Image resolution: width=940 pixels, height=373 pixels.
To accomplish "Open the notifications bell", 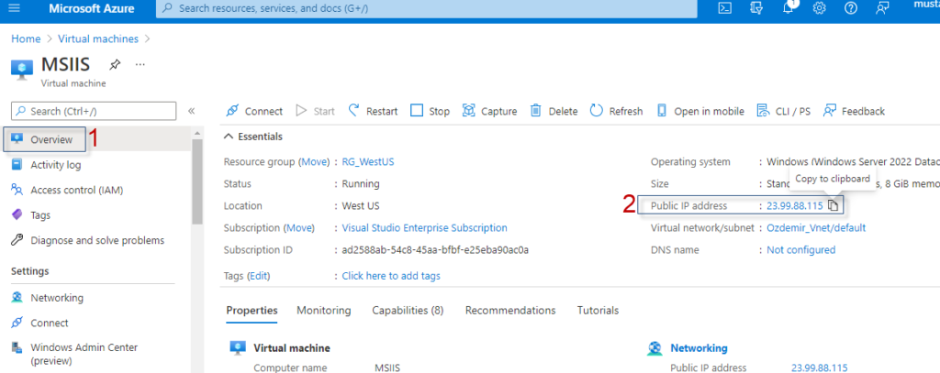I will (789, 8).
